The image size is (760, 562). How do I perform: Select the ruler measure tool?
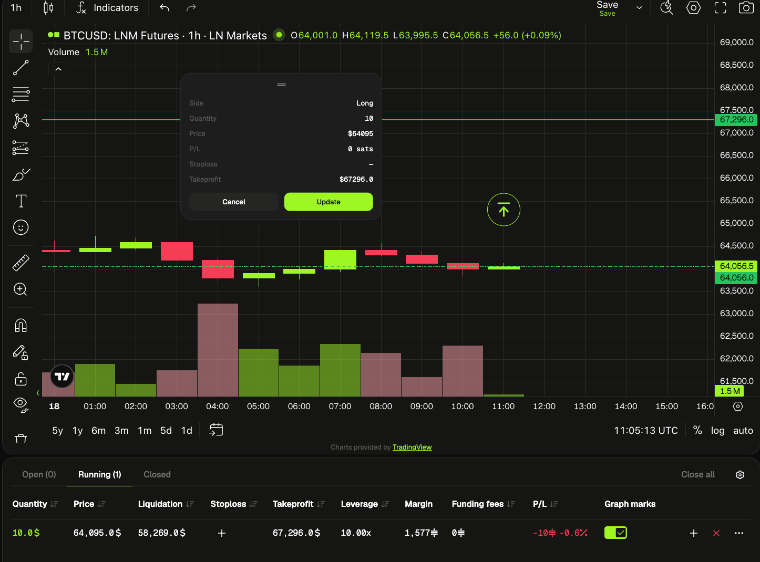[21, 263]
